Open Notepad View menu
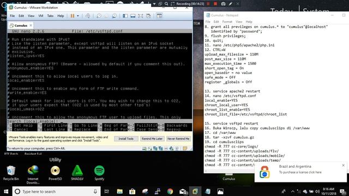Screen dimensions: 349x196 point(239,22)
